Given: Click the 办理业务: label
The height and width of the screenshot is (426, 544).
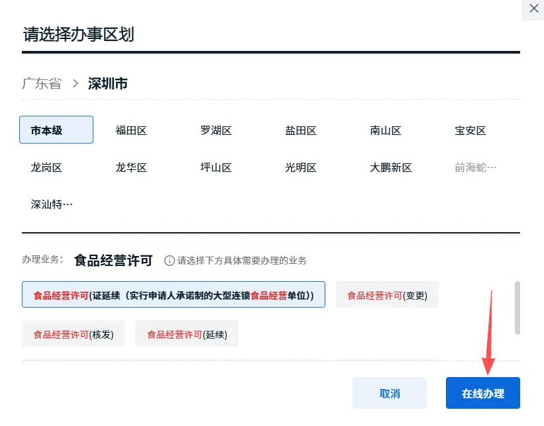Looking at the screenshot, I should click(42, 259).
